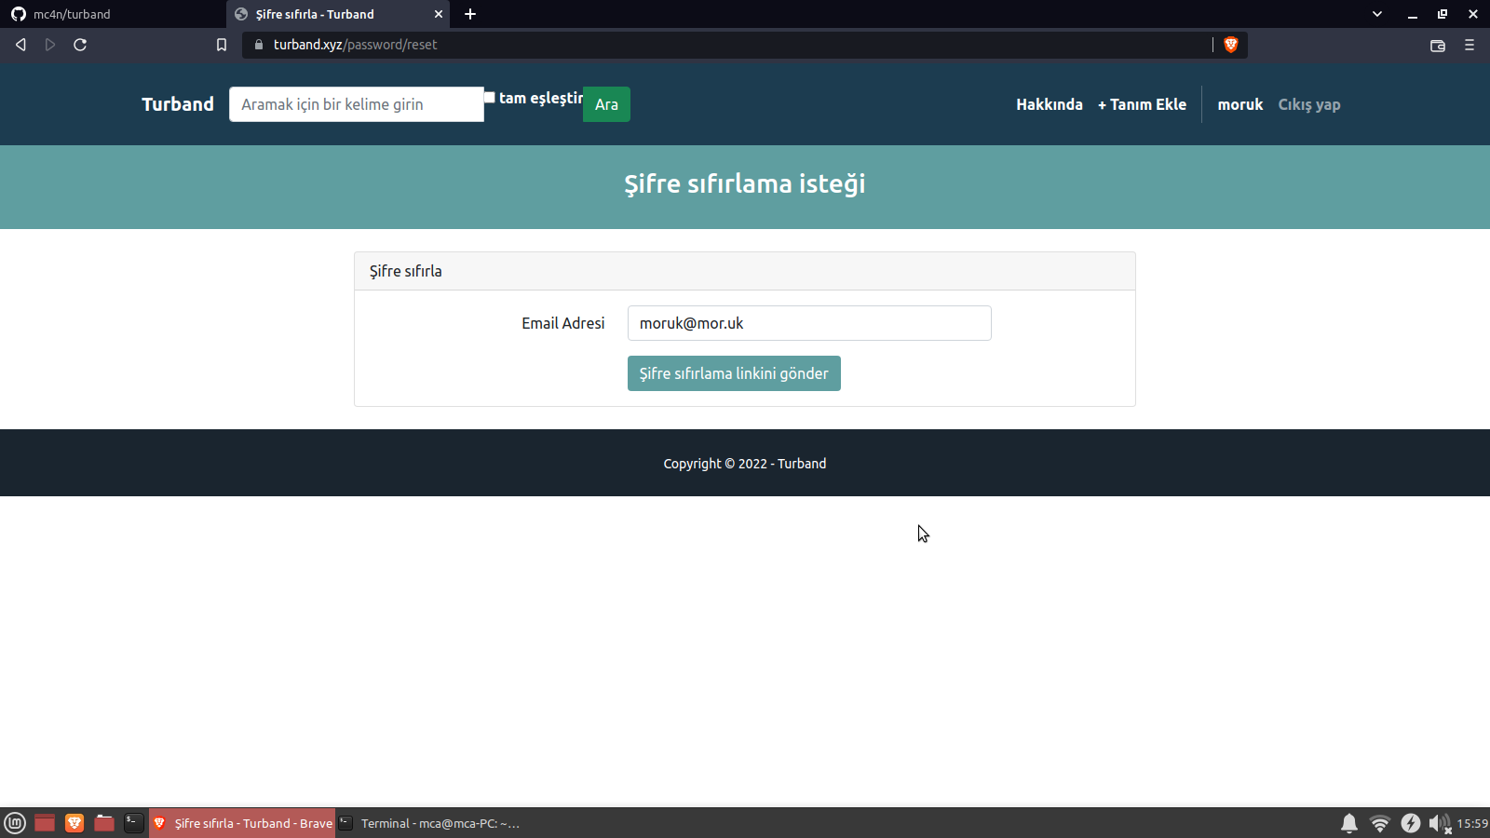Click the volume speaker tray icon

click(1440, 823)
